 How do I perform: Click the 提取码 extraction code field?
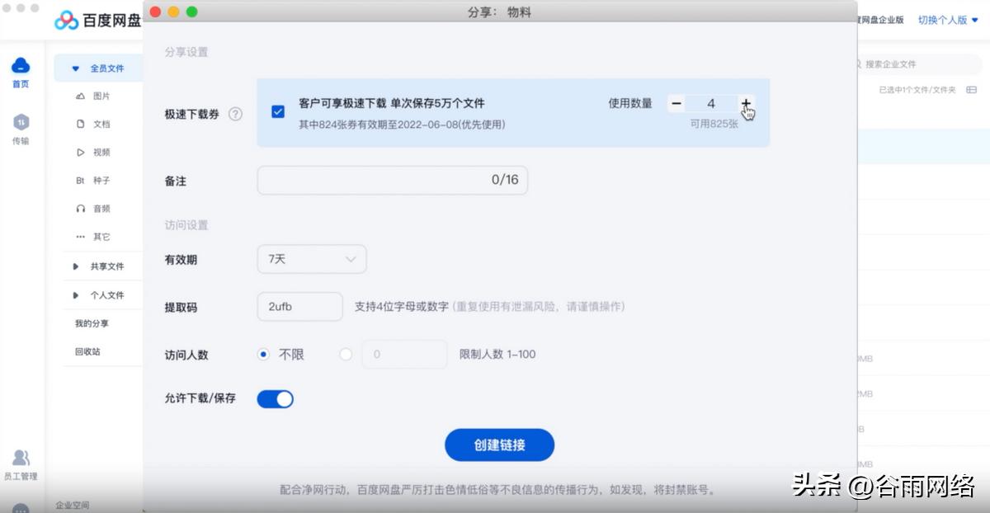click(x=299, y=306)
